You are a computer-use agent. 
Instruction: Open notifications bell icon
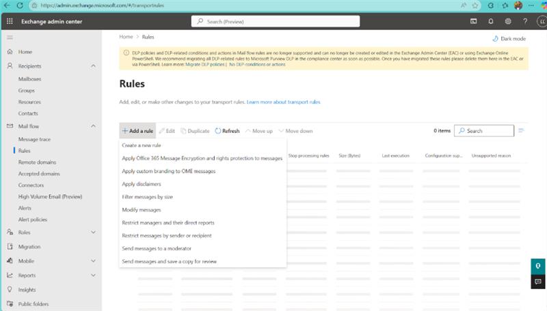click(x=490, y=21)
